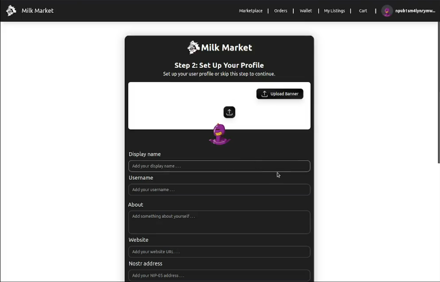Navigate to My Listings

[x=334, y=11]
